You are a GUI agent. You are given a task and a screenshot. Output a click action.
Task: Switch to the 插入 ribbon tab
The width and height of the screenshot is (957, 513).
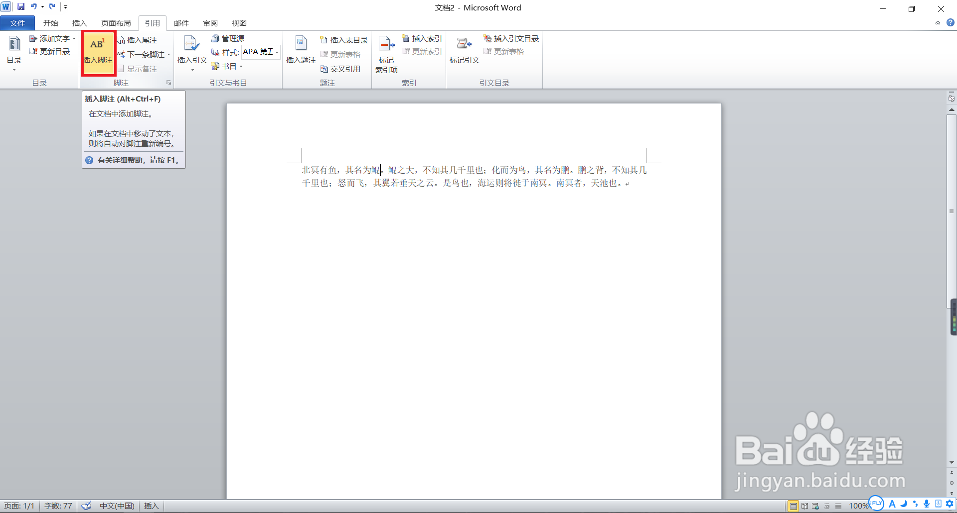point(79,23)
